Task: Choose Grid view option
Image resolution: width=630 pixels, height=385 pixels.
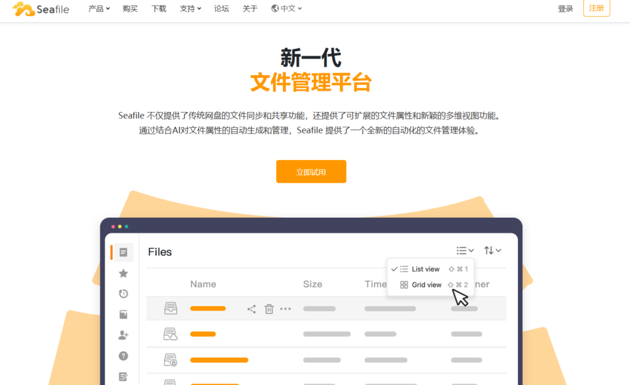Action: pyautogui.click(x=430, y=285)
